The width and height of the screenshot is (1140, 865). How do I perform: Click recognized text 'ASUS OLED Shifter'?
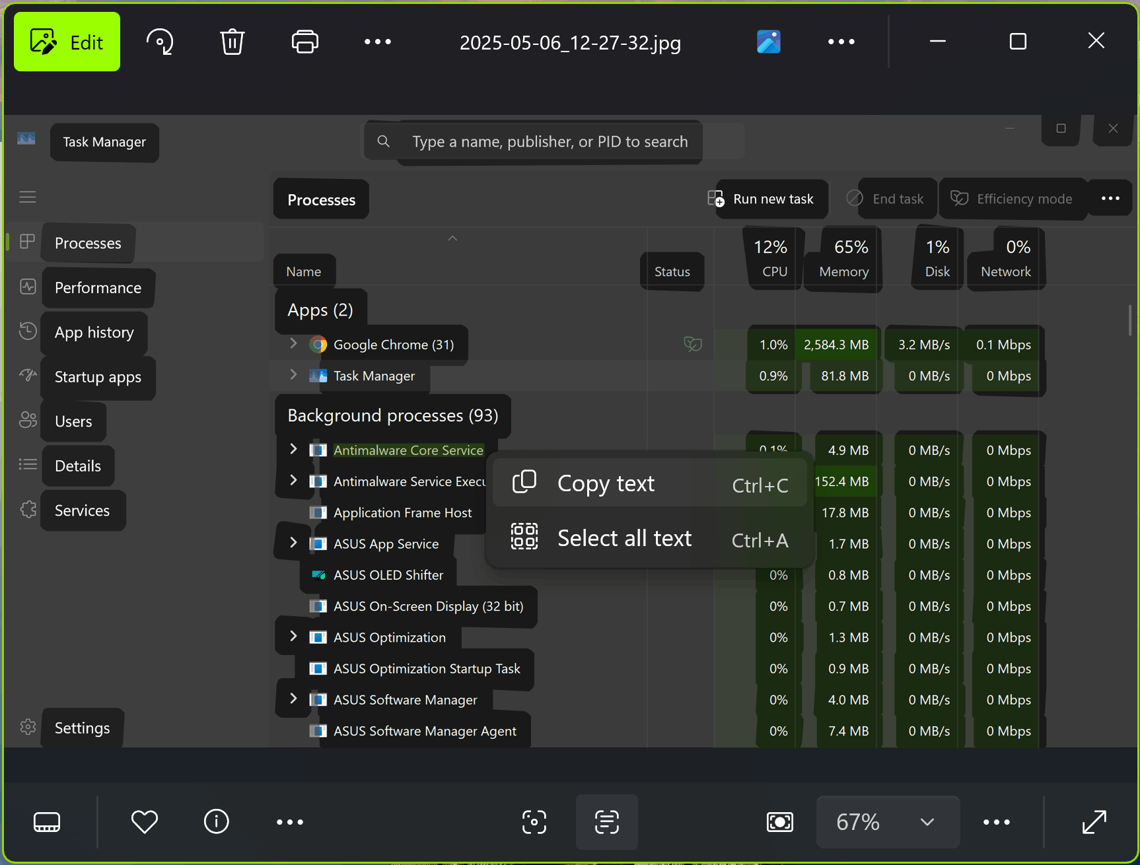pos(388,575)
